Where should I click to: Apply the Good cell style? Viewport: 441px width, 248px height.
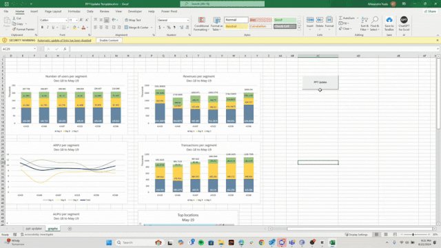coord(285,20)
